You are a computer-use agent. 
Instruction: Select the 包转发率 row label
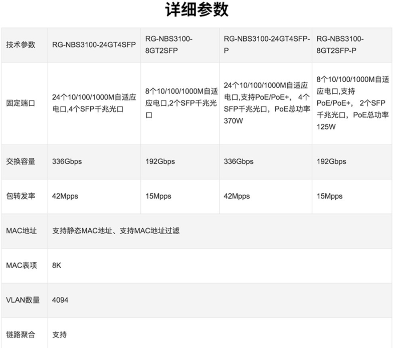coord(21,196)
